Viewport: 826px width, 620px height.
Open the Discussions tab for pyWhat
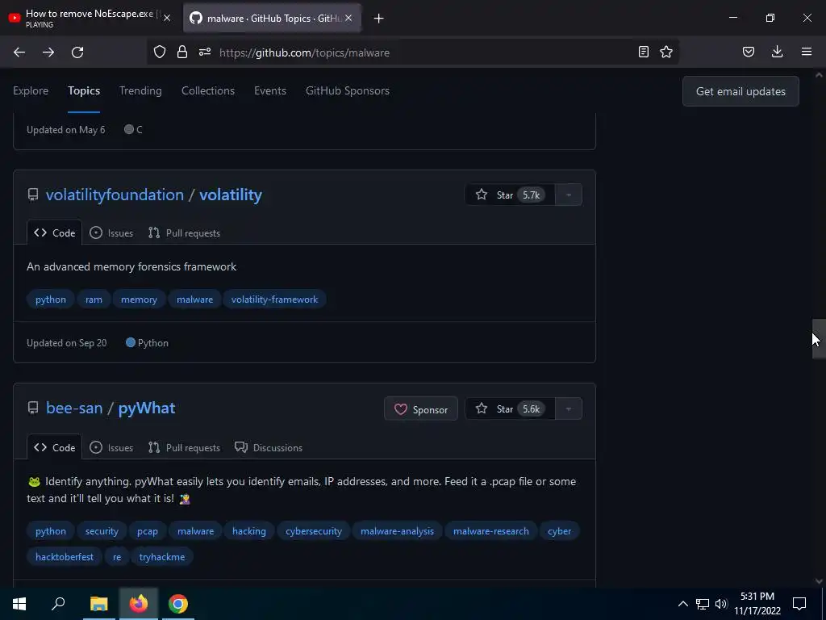[269, 447]
